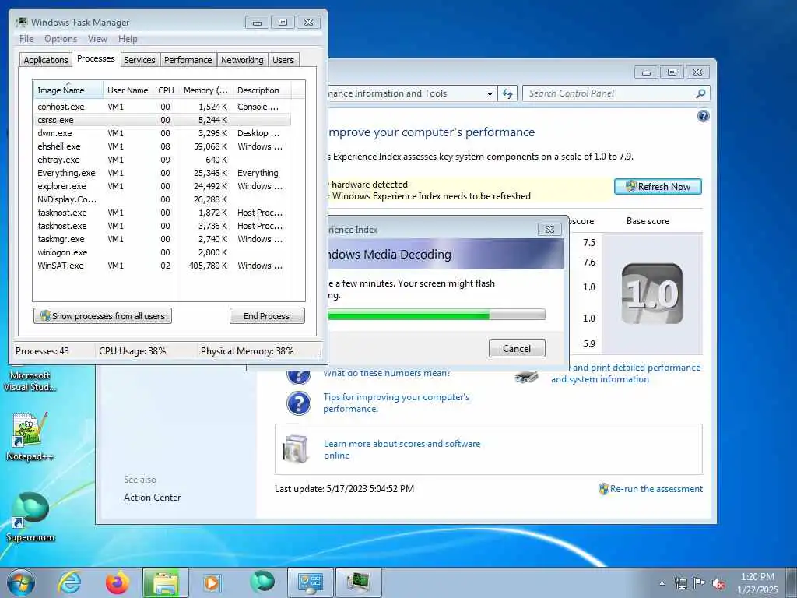The image size is (797, 598).
Task: Open Control Panel help question icon
Action: [703, 117]
